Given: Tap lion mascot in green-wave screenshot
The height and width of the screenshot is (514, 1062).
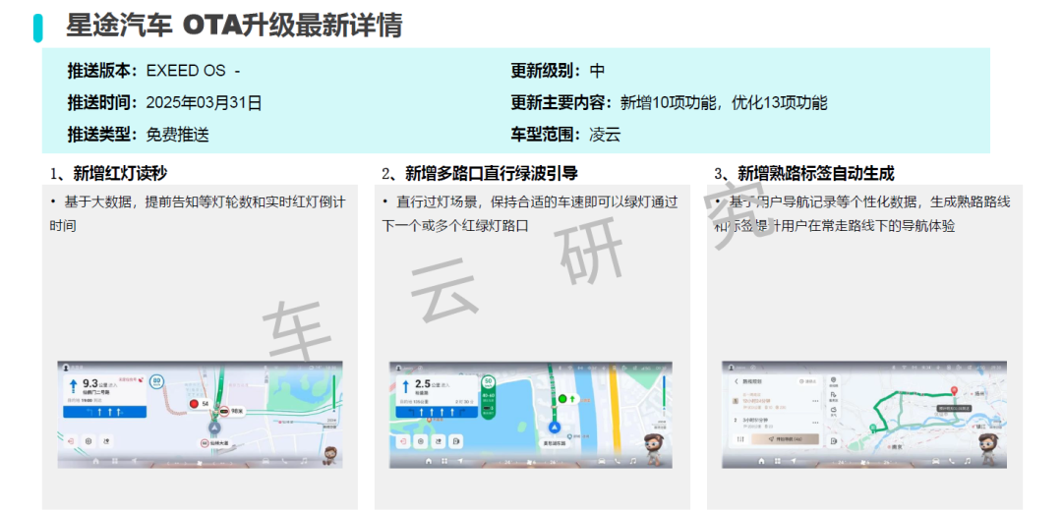Looking at the screenshot, I should [654, 450].
